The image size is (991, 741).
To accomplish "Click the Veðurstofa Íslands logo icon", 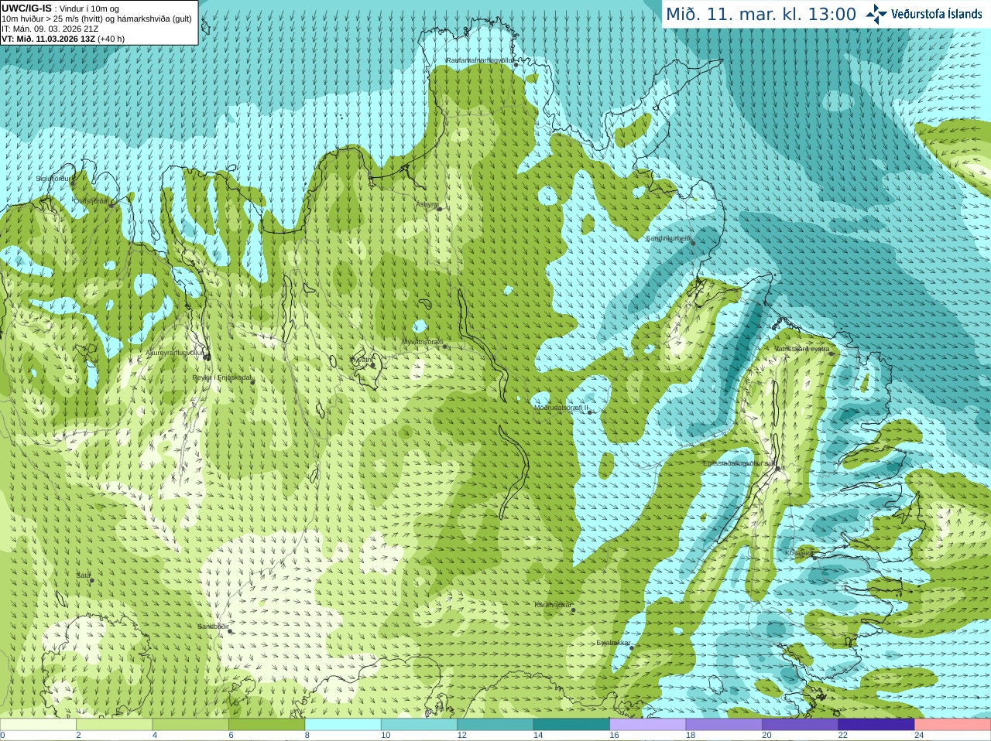I will pos(876,14).
